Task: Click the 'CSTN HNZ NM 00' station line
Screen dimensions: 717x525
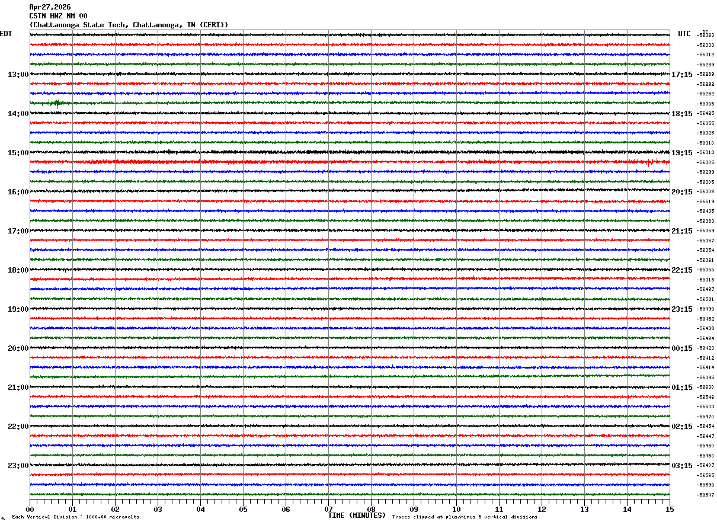Action: [x=58, y=16]
